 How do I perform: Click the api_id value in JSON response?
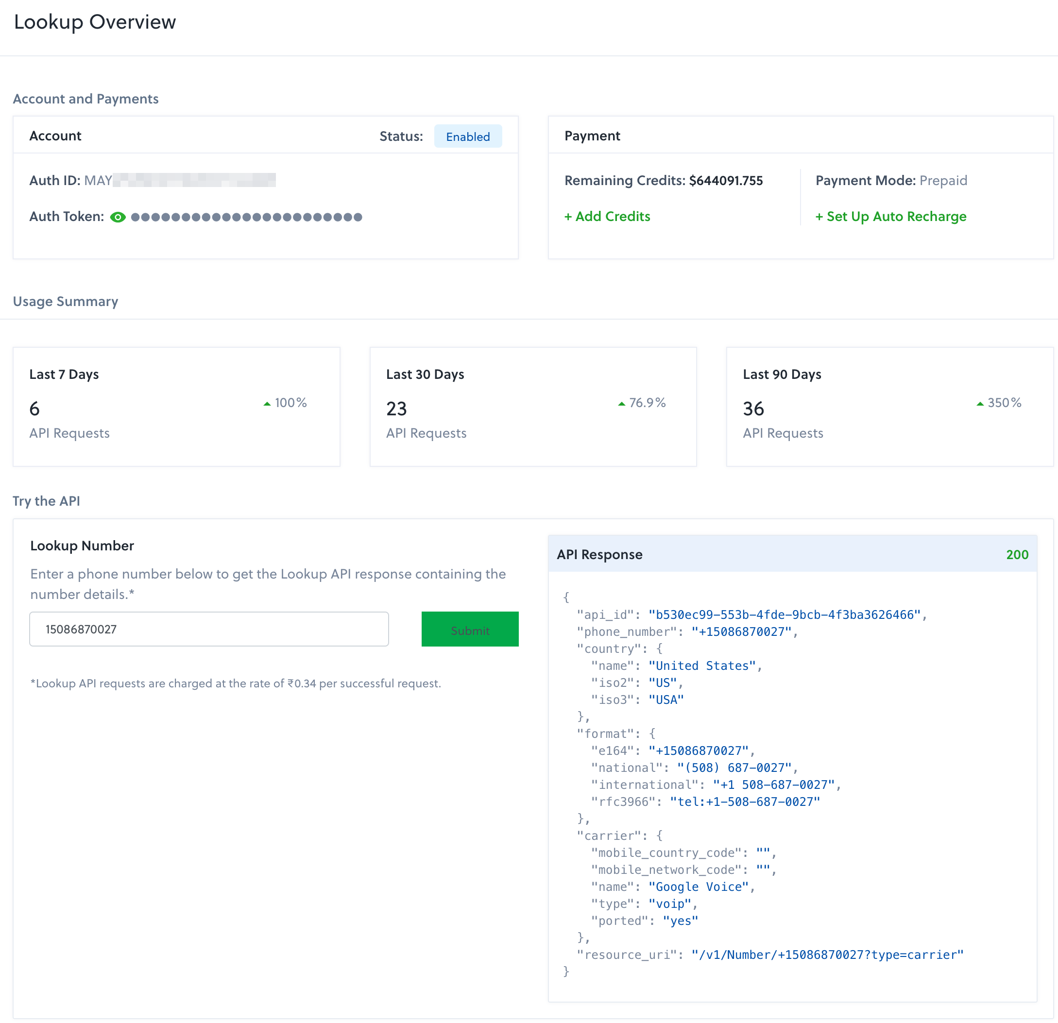tap(784, 614)
